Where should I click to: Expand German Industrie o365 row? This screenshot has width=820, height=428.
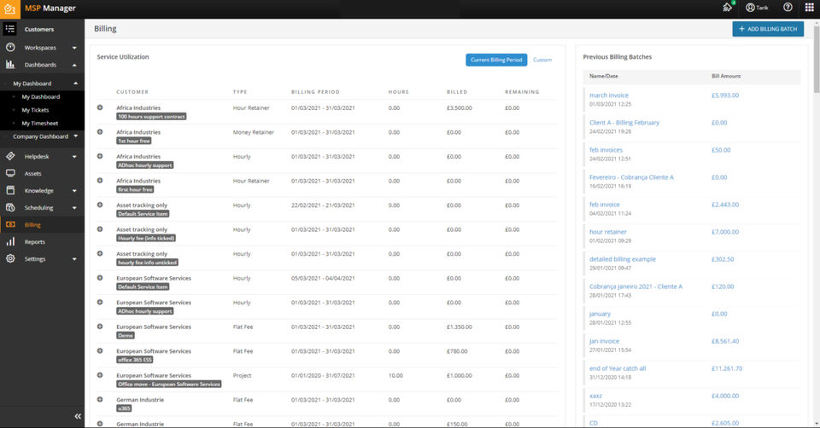pyautogui.click(x=100, y=399)
